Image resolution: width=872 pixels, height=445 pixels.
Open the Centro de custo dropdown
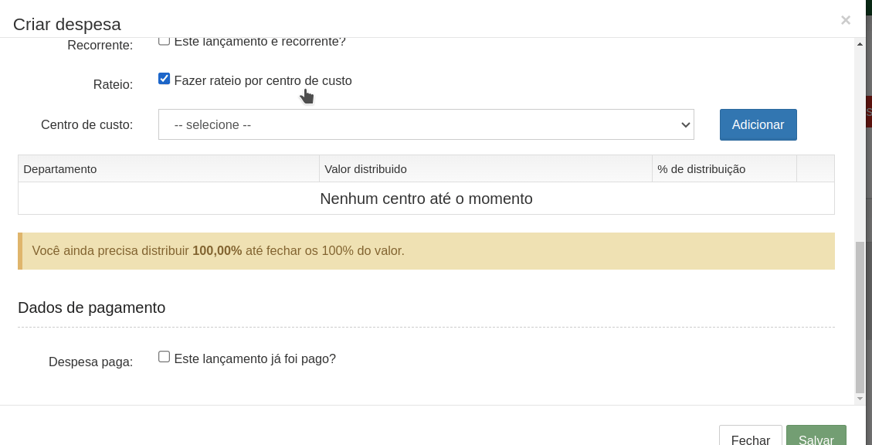426,124
